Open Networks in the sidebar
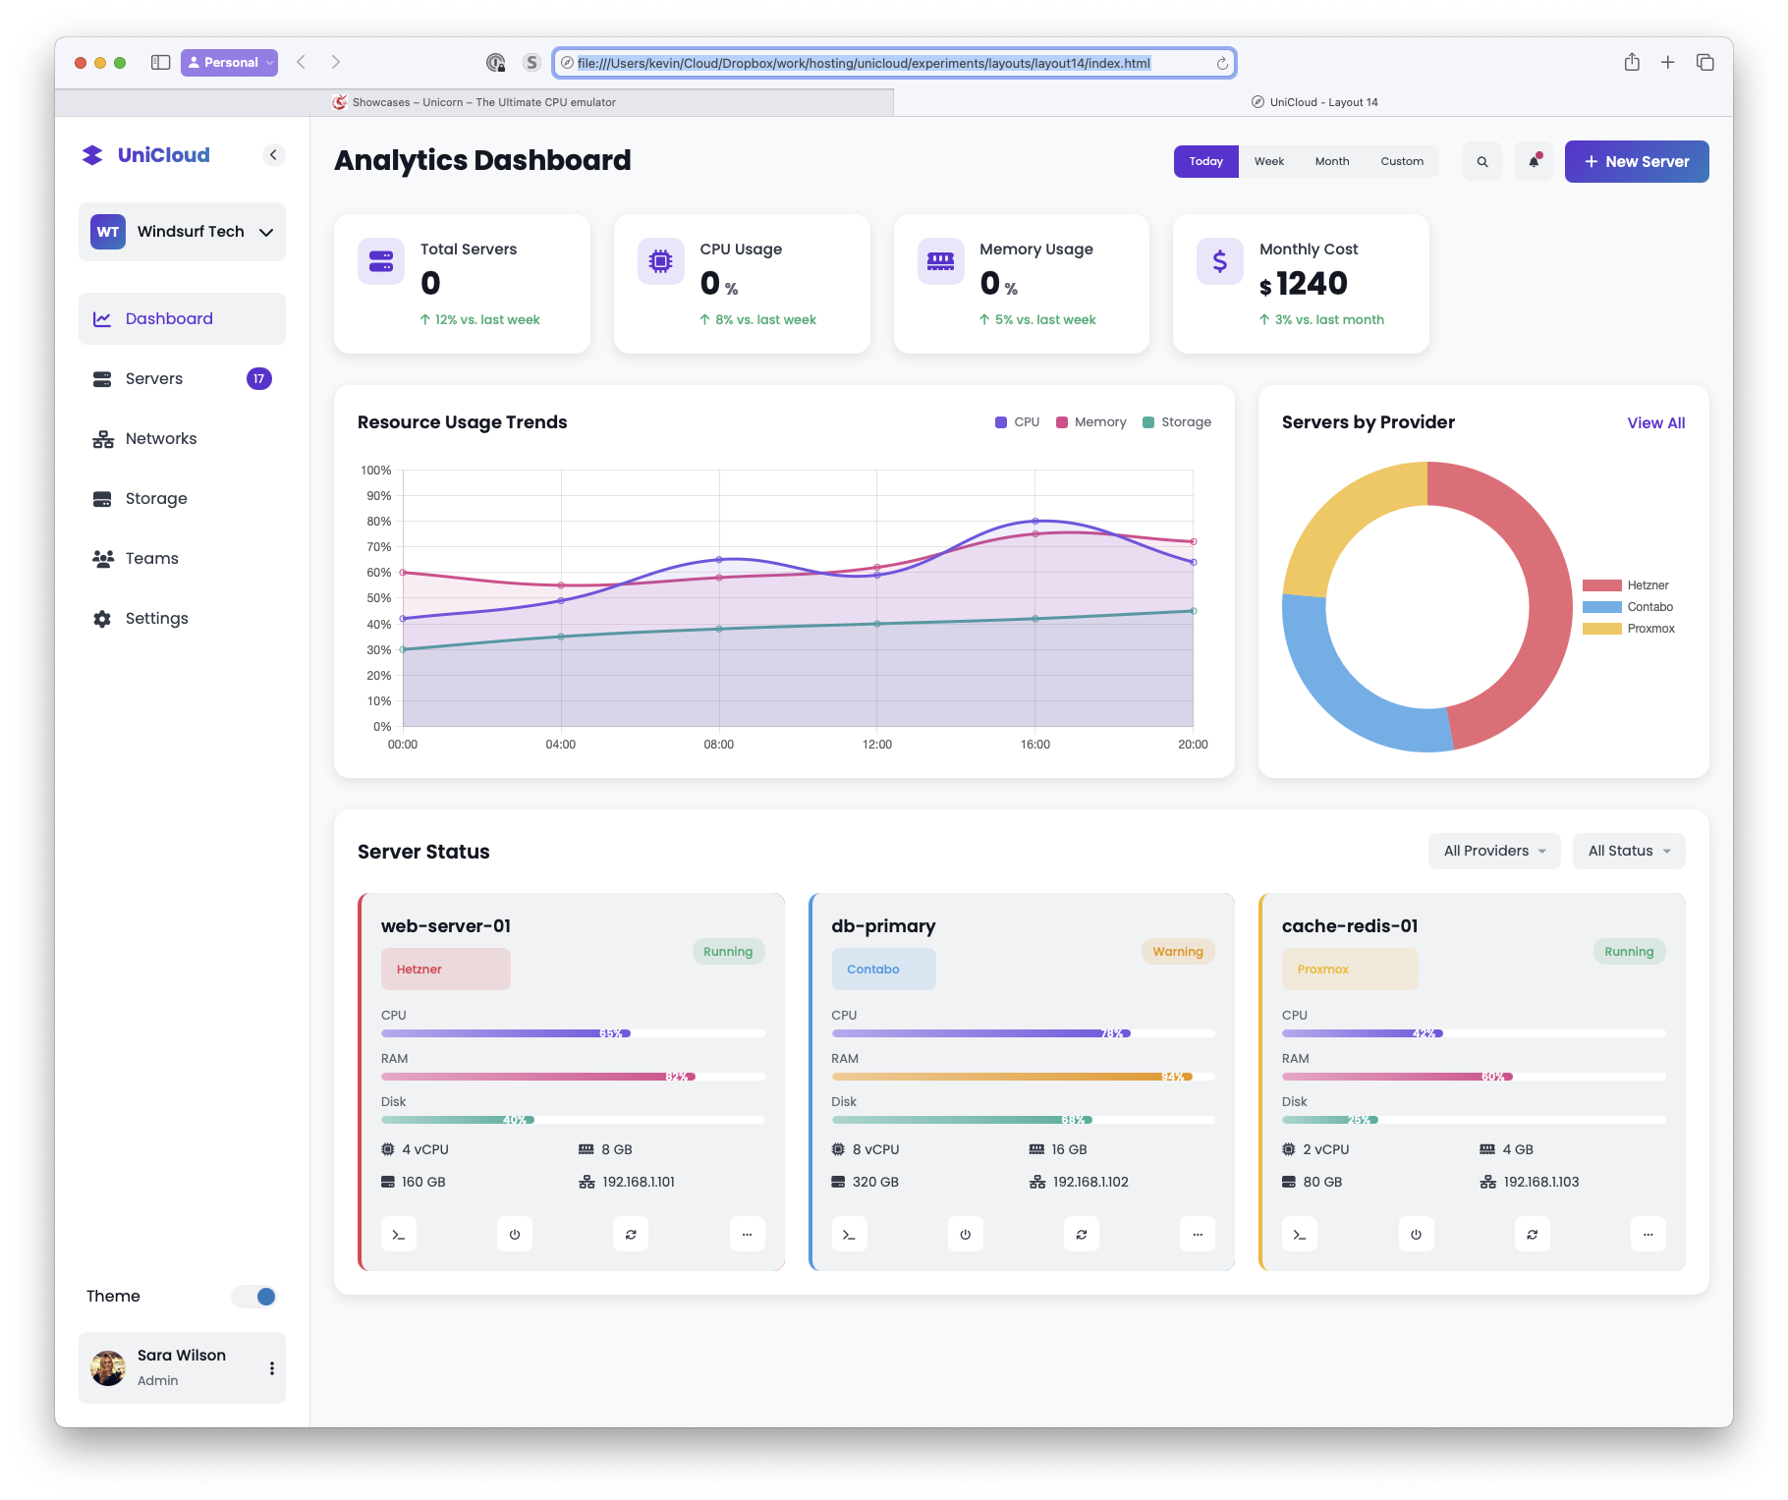The height and width of the screenshot is (1500, 1788). point(161,439)
